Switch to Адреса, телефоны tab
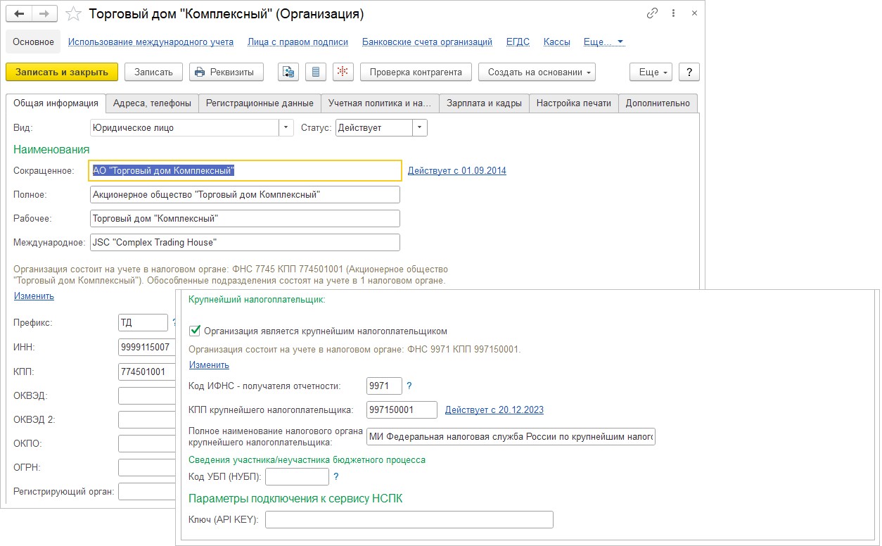Viewport: 882px width, 546px height. [x=152, y=103]
